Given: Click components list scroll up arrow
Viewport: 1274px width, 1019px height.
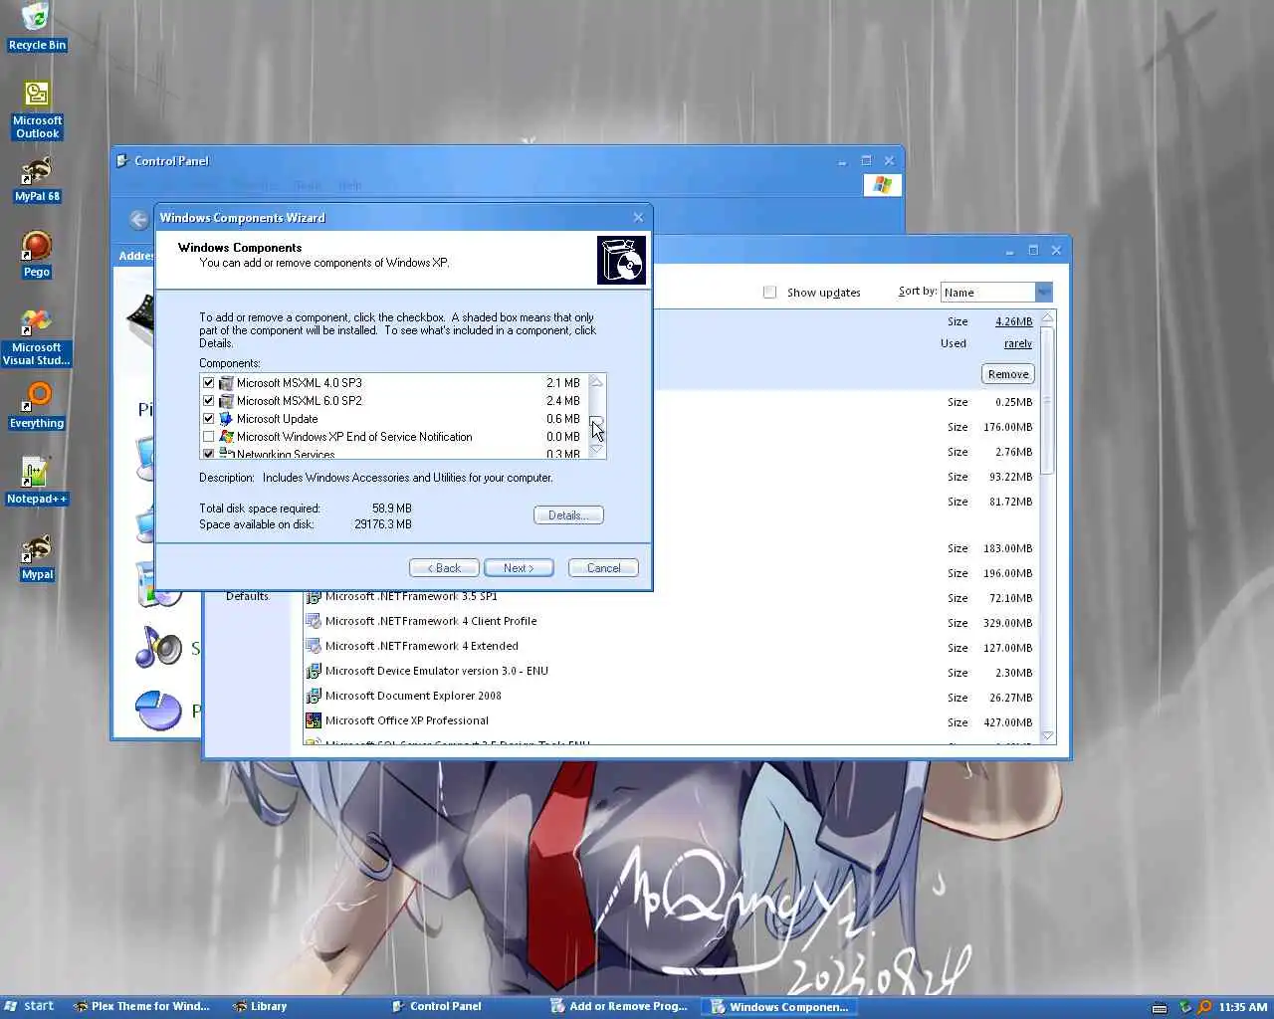Looking at the screenshot, I should point(597,382).
